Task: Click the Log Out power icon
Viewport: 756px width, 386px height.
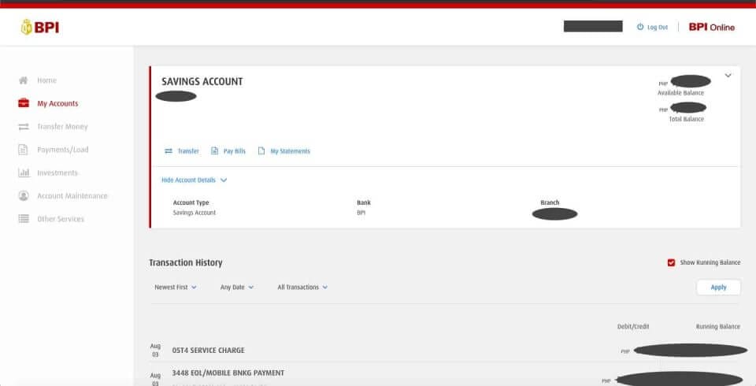Action: click(x=640, y=27)
